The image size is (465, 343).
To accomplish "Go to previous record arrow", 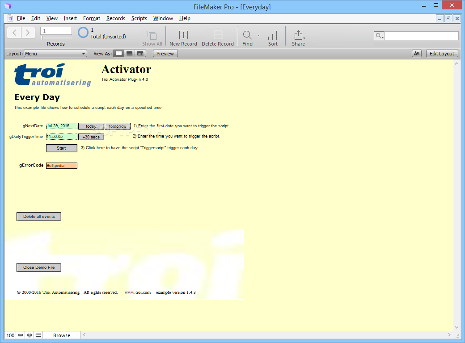I will 14,33.
